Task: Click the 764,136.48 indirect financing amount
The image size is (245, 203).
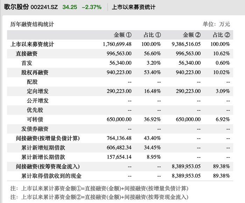Action: click(119, 138)
